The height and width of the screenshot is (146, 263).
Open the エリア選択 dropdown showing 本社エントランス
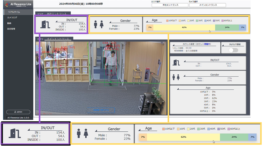tap(170, 5)
